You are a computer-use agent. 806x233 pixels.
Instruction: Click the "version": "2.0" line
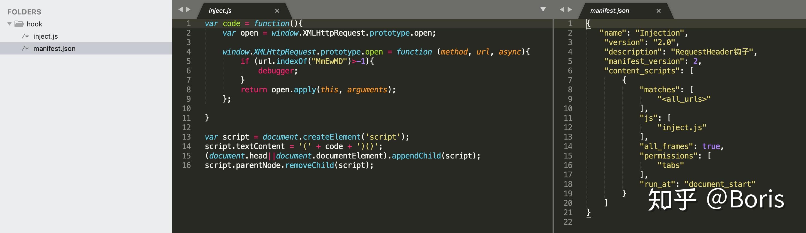coord(641,43)
